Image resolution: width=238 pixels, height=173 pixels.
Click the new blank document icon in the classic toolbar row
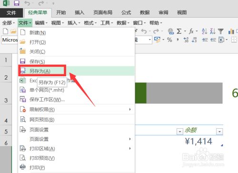click(6, 31)
